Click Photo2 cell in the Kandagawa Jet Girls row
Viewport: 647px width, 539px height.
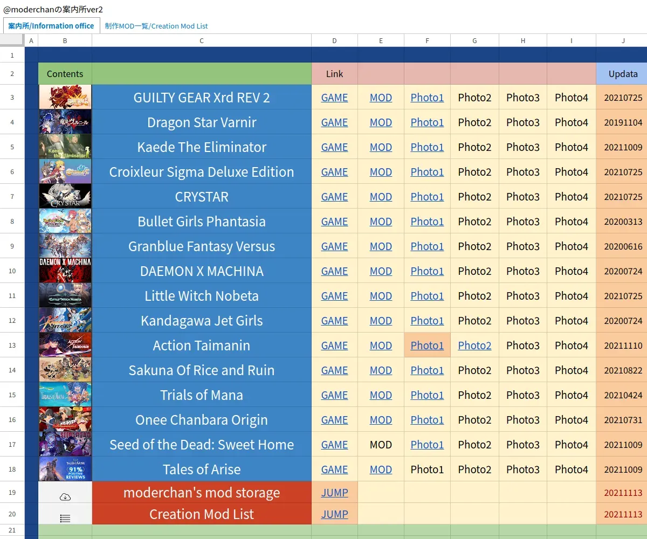tap(474, 321)
